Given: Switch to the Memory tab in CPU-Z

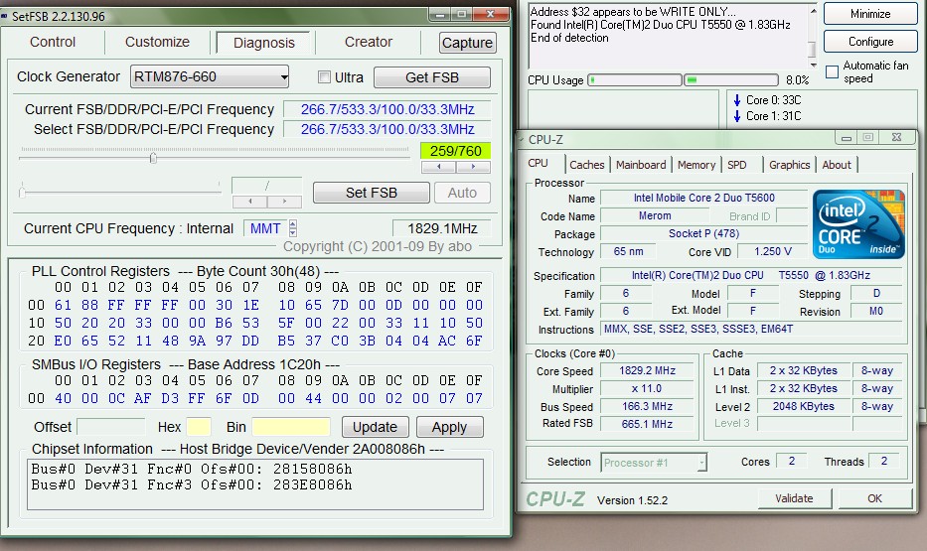Looking at the screenshot, I should (x=695, y=165).
